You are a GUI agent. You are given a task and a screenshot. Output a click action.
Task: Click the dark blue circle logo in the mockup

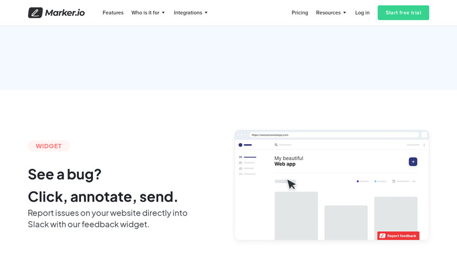pos(240,145)
